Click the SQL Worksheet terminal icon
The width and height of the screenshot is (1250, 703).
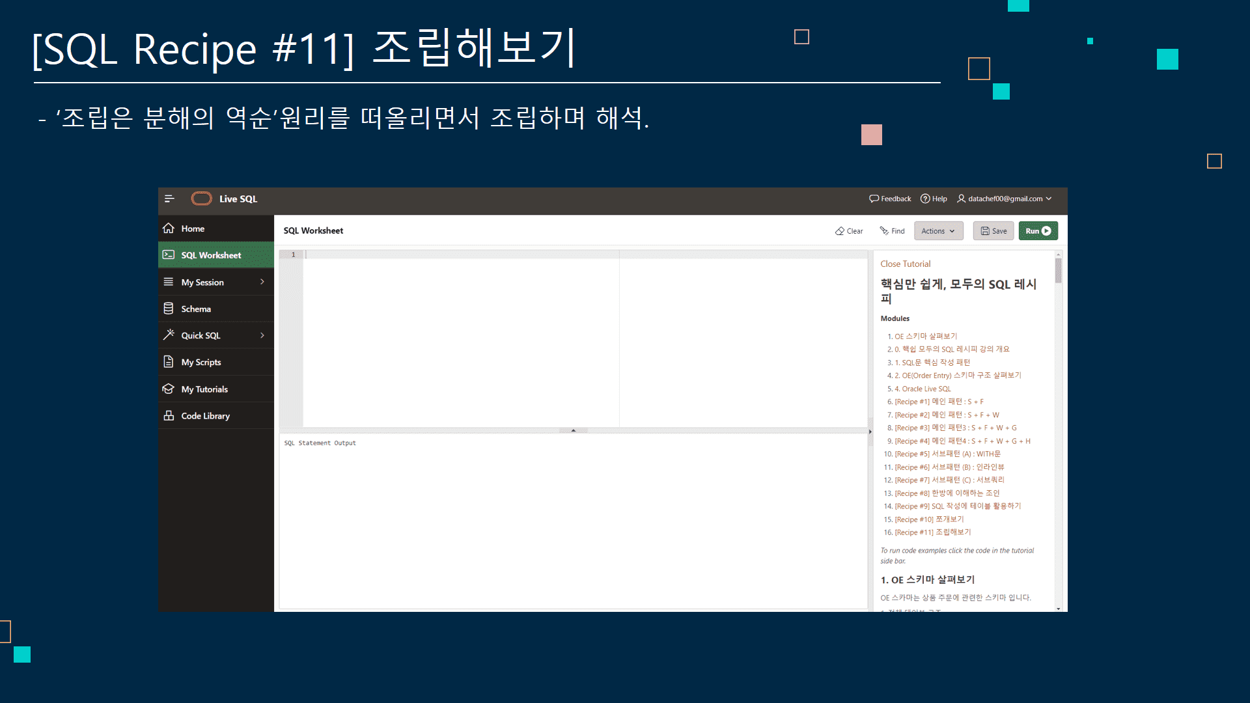pos(169,255)
